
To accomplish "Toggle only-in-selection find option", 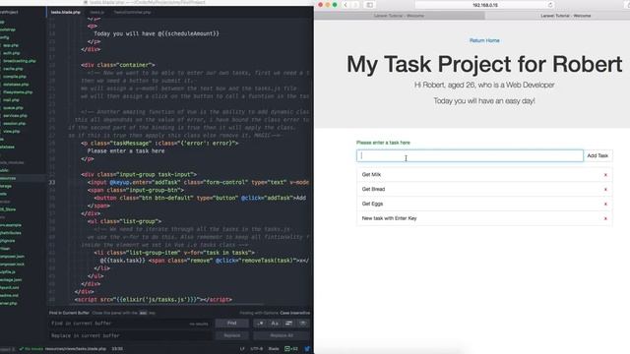I will 288,324.
